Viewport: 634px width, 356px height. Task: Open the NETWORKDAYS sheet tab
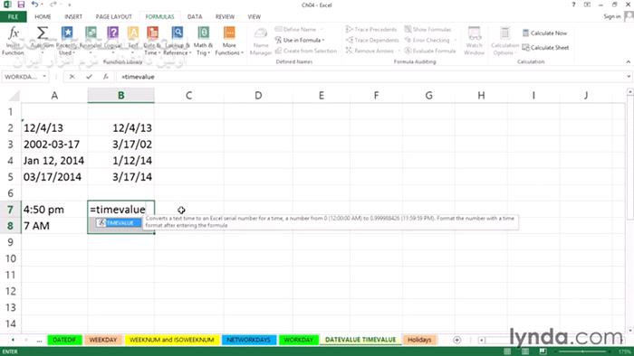(248, 340)
